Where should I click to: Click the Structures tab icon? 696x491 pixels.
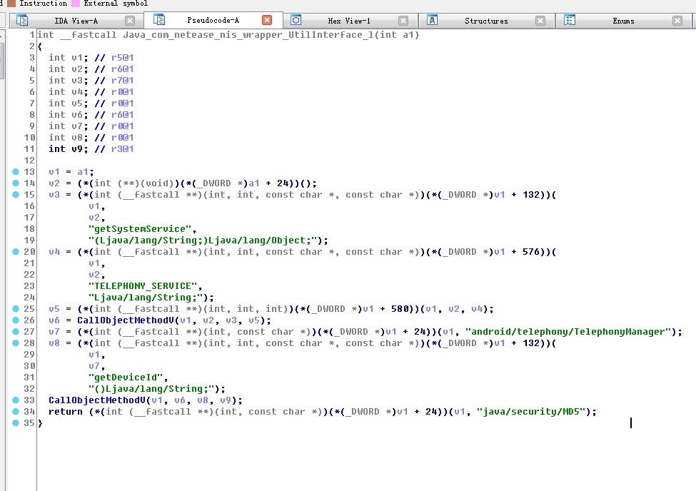(432, 21)
